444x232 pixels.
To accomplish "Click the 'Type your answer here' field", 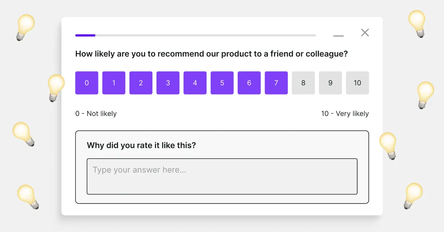I will pos(222,176).
